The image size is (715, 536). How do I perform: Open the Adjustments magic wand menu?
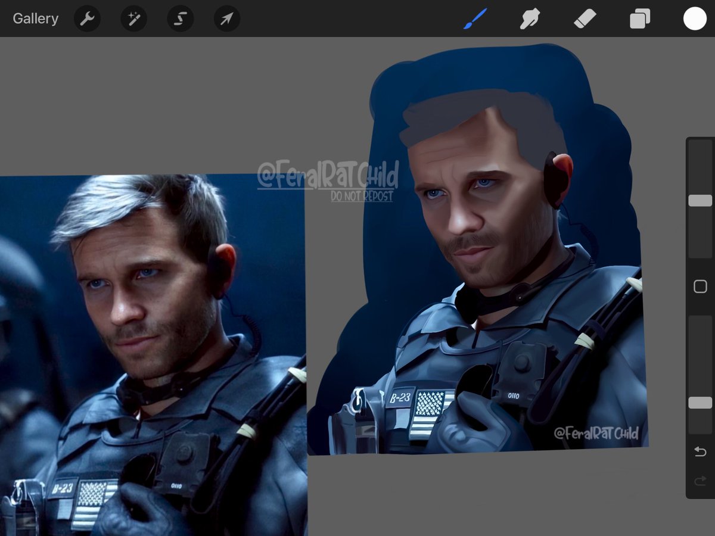(x=133, y=19)
